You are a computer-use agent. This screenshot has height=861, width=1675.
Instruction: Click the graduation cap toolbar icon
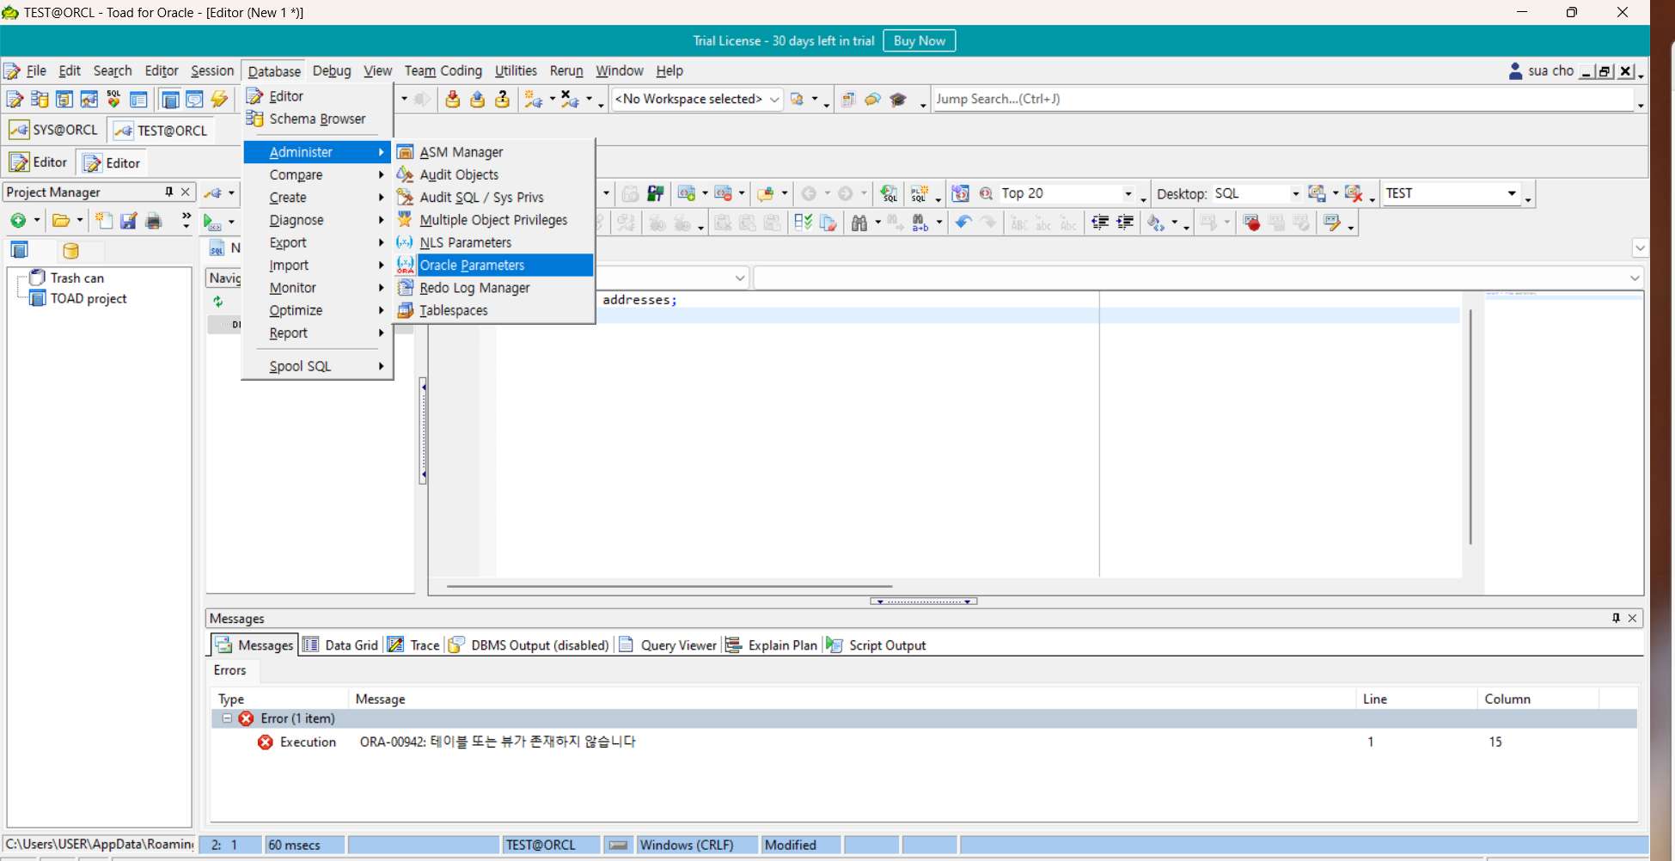898,100
